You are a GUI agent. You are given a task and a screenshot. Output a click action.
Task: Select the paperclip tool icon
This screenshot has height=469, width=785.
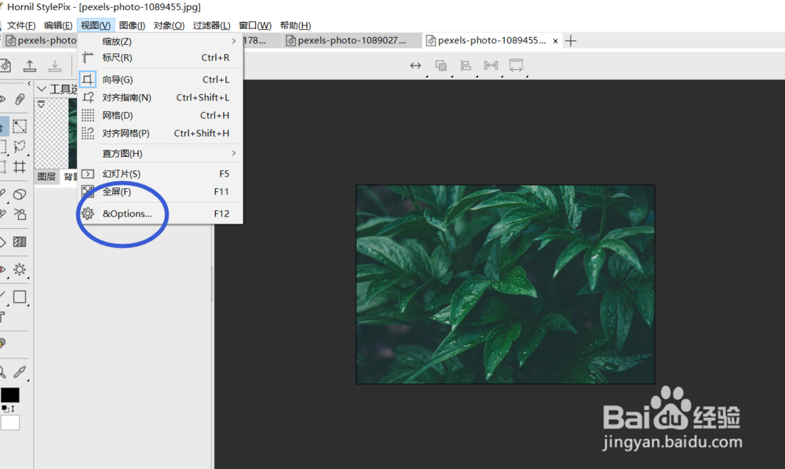point(20,99)
